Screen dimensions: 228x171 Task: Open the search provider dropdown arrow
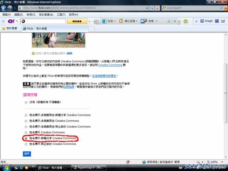tap(226, 8)
